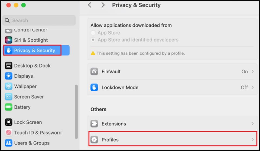Viewport: 260px width, 151px height.
Task: Expand FileVault On chevron
Action: [252, 71]
